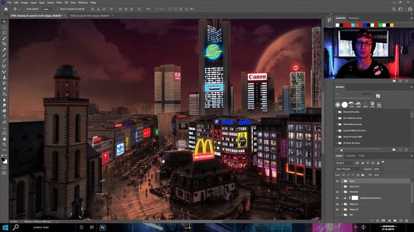Toggle visibility of Signs group
The height and width of the screenshot is (232, 414).
337,181
